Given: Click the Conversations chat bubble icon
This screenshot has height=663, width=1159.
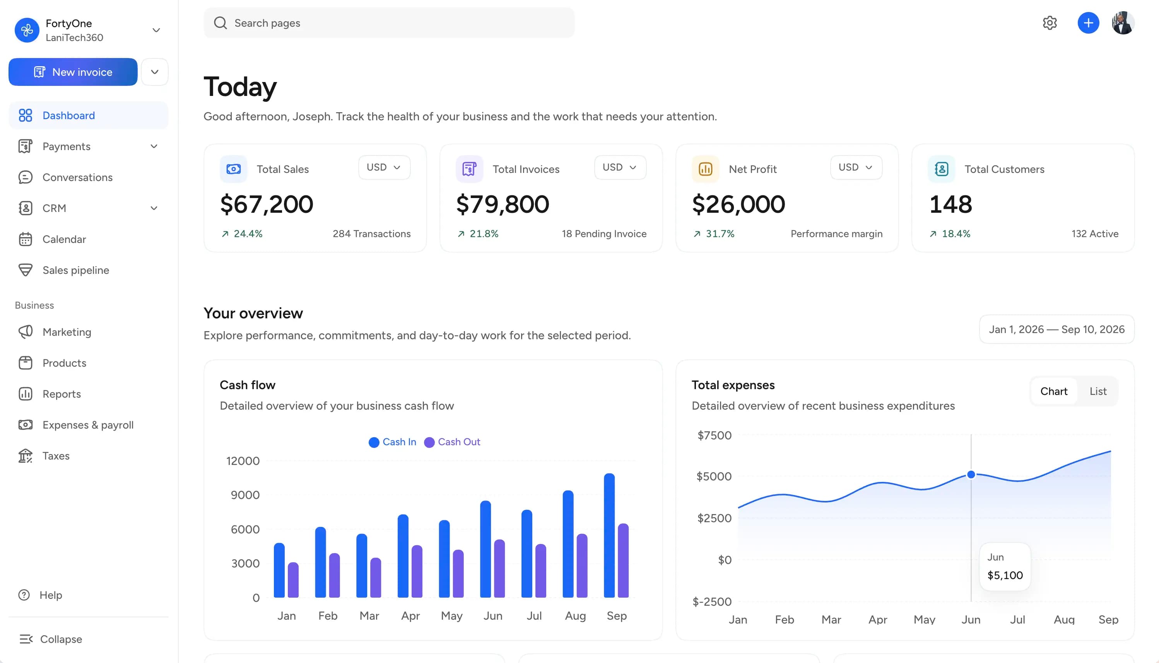Looking at the screenshot, I should point(26,177).
